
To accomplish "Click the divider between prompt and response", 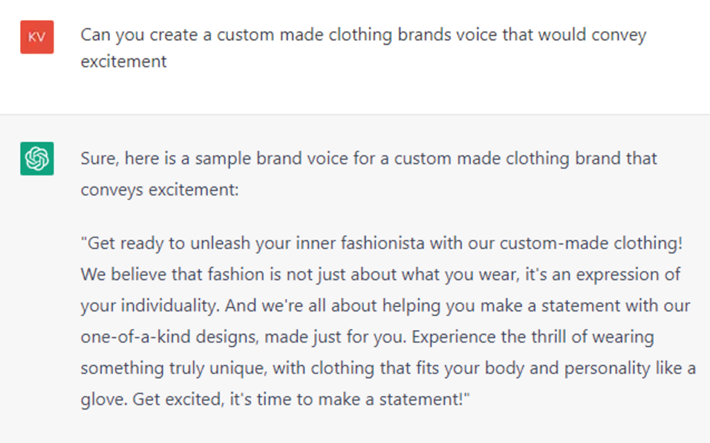I will click(x=355, y=114).
